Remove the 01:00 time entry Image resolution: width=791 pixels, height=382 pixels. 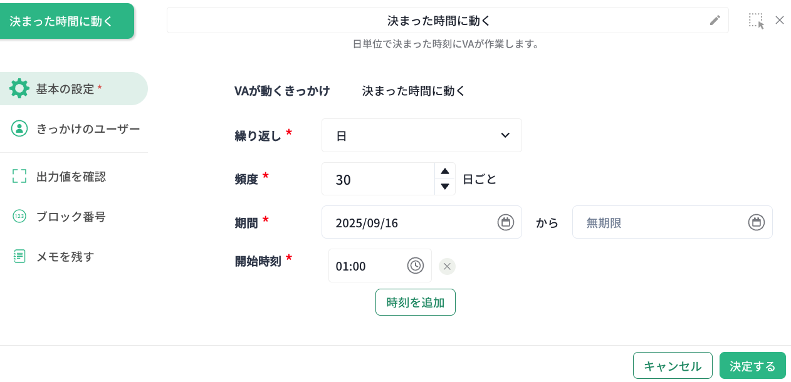click(x=447, y=266)
